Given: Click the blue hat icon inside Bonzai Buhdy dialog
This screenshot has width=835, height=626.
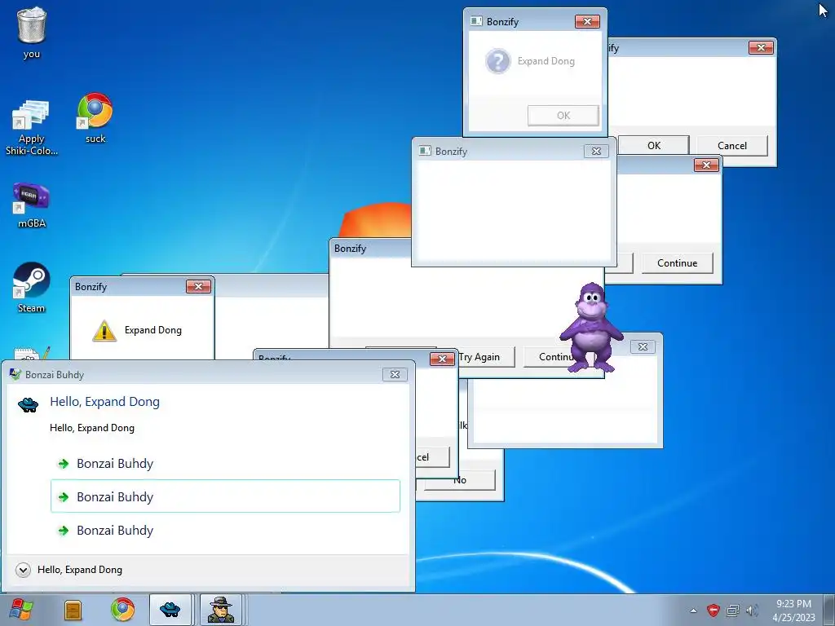Looking at the screenshot, I should pos(29,404).
